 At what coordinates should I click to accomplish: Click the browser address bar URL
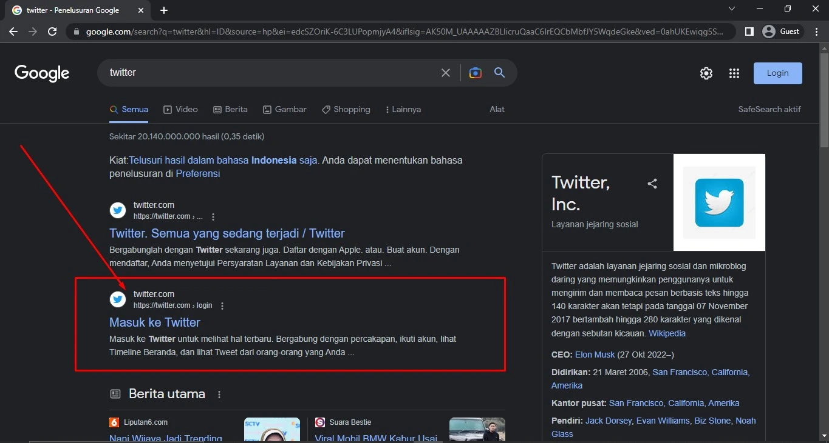tap(404, 32)
